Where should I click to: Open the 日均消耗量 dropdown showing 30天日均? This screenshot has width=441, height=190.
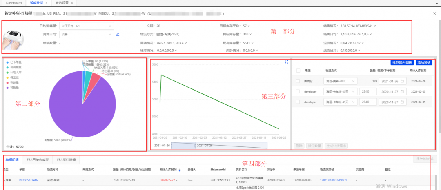pyautogui.click(x=86, y=26)
